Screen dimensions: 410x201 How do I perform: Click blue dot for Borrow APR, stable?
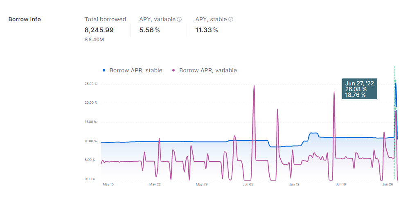[x=104, y=70]
